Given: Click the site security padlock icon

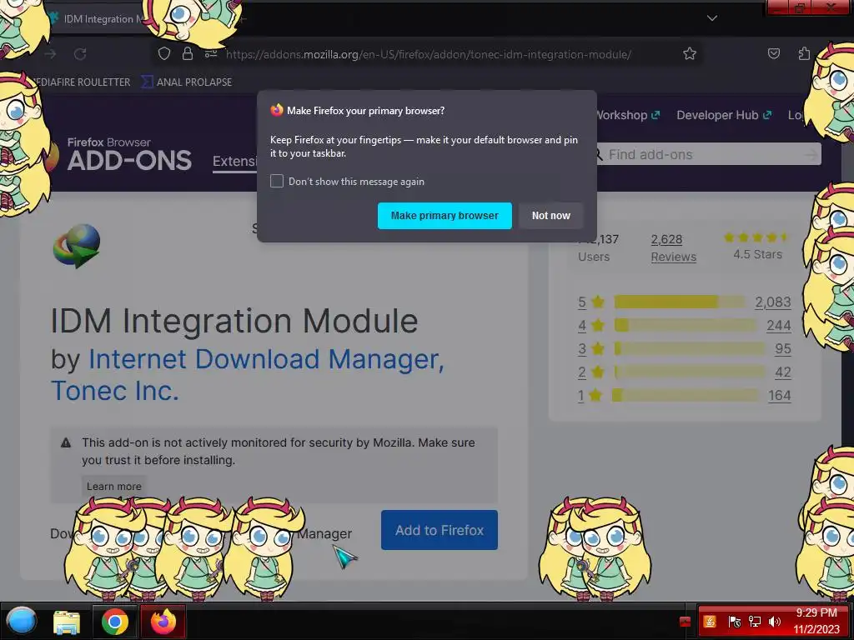Looking at the screenshot, I should click(x=188, y=54).
